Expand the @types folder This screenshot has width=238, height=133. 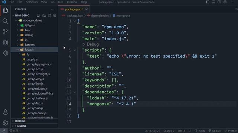pos(18,25)
